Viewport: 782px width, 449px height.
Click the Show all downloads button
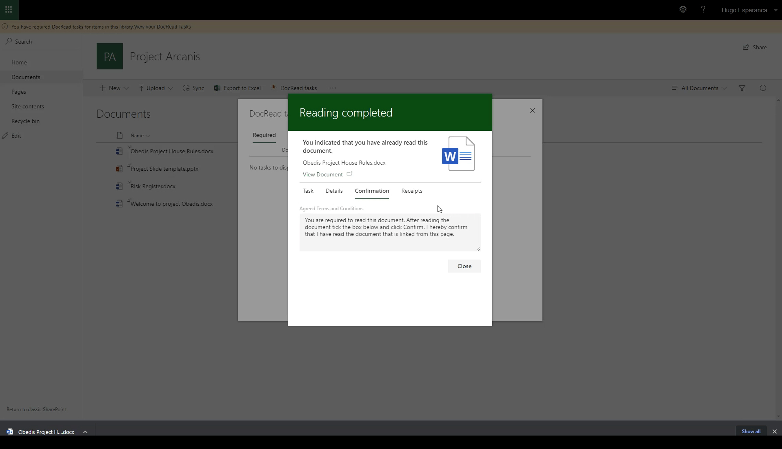pos(751,431)
